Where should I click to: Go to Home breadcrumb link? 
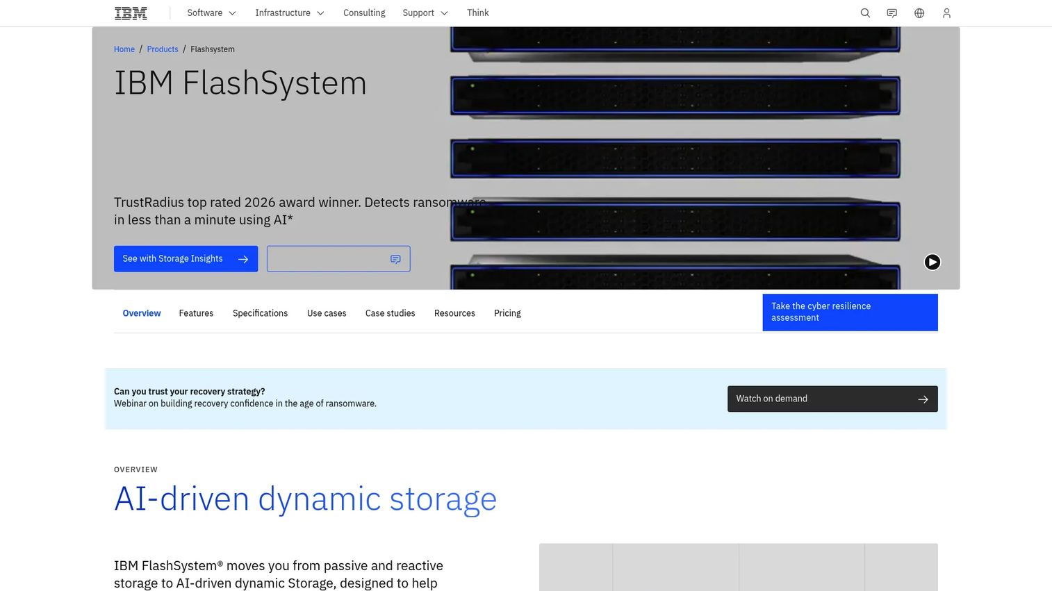point(124,49)
